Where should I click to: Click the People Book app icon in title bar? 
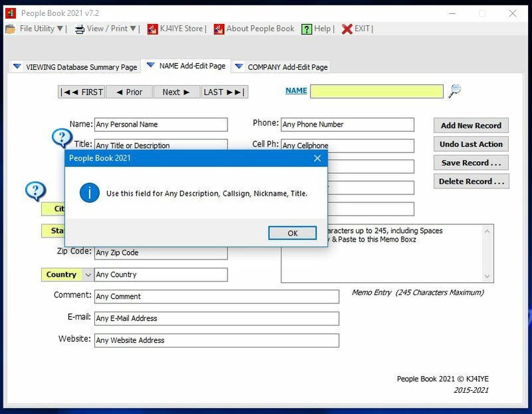pos(11,13)
